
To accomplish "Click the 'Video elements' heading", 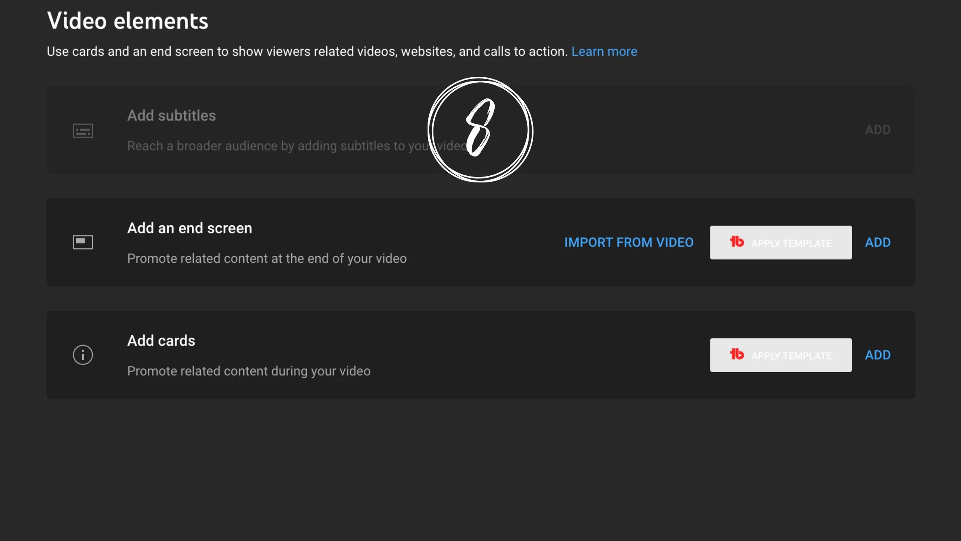I will [128, 21].
